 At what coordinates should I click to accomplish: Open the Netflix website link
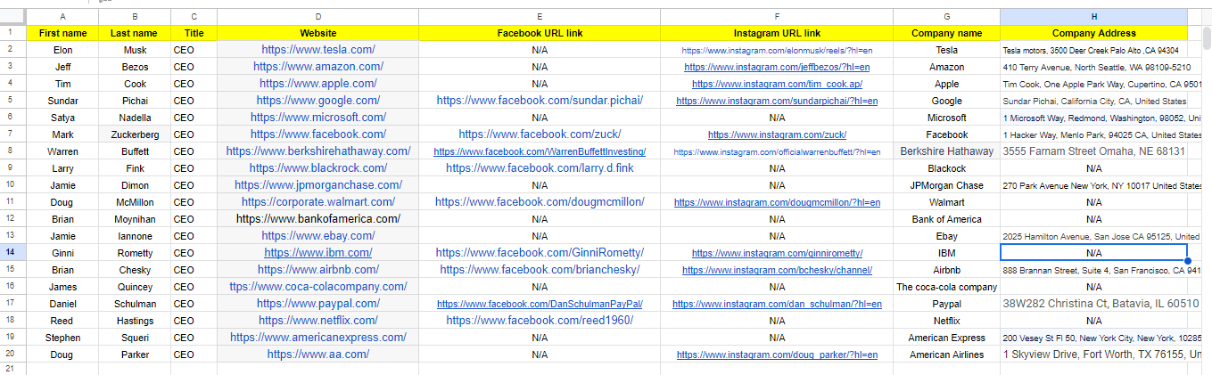[x=317, y=321]
